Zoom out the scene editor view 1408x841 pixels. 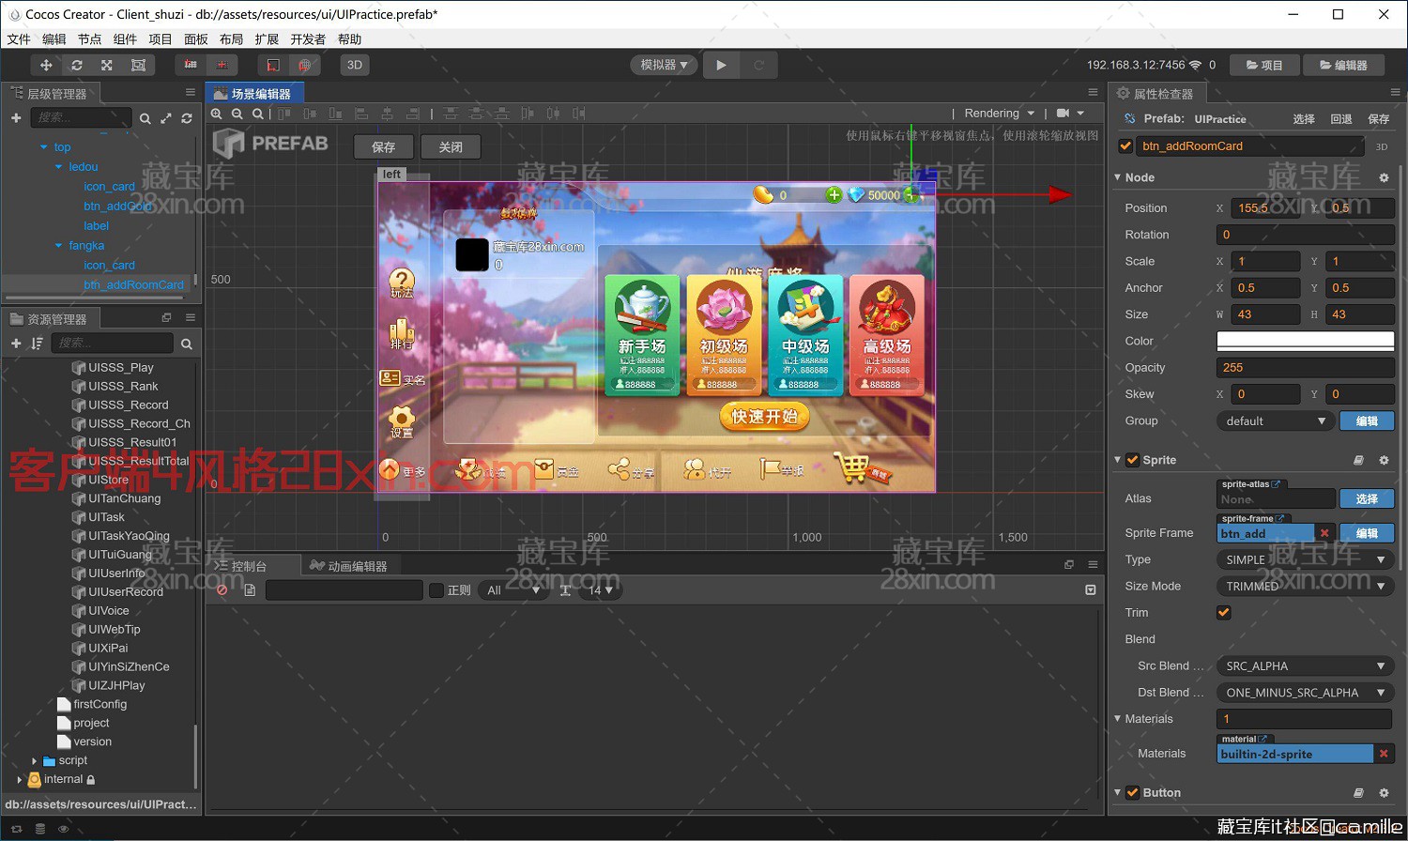pyautogui.click(x=237, y=114)
